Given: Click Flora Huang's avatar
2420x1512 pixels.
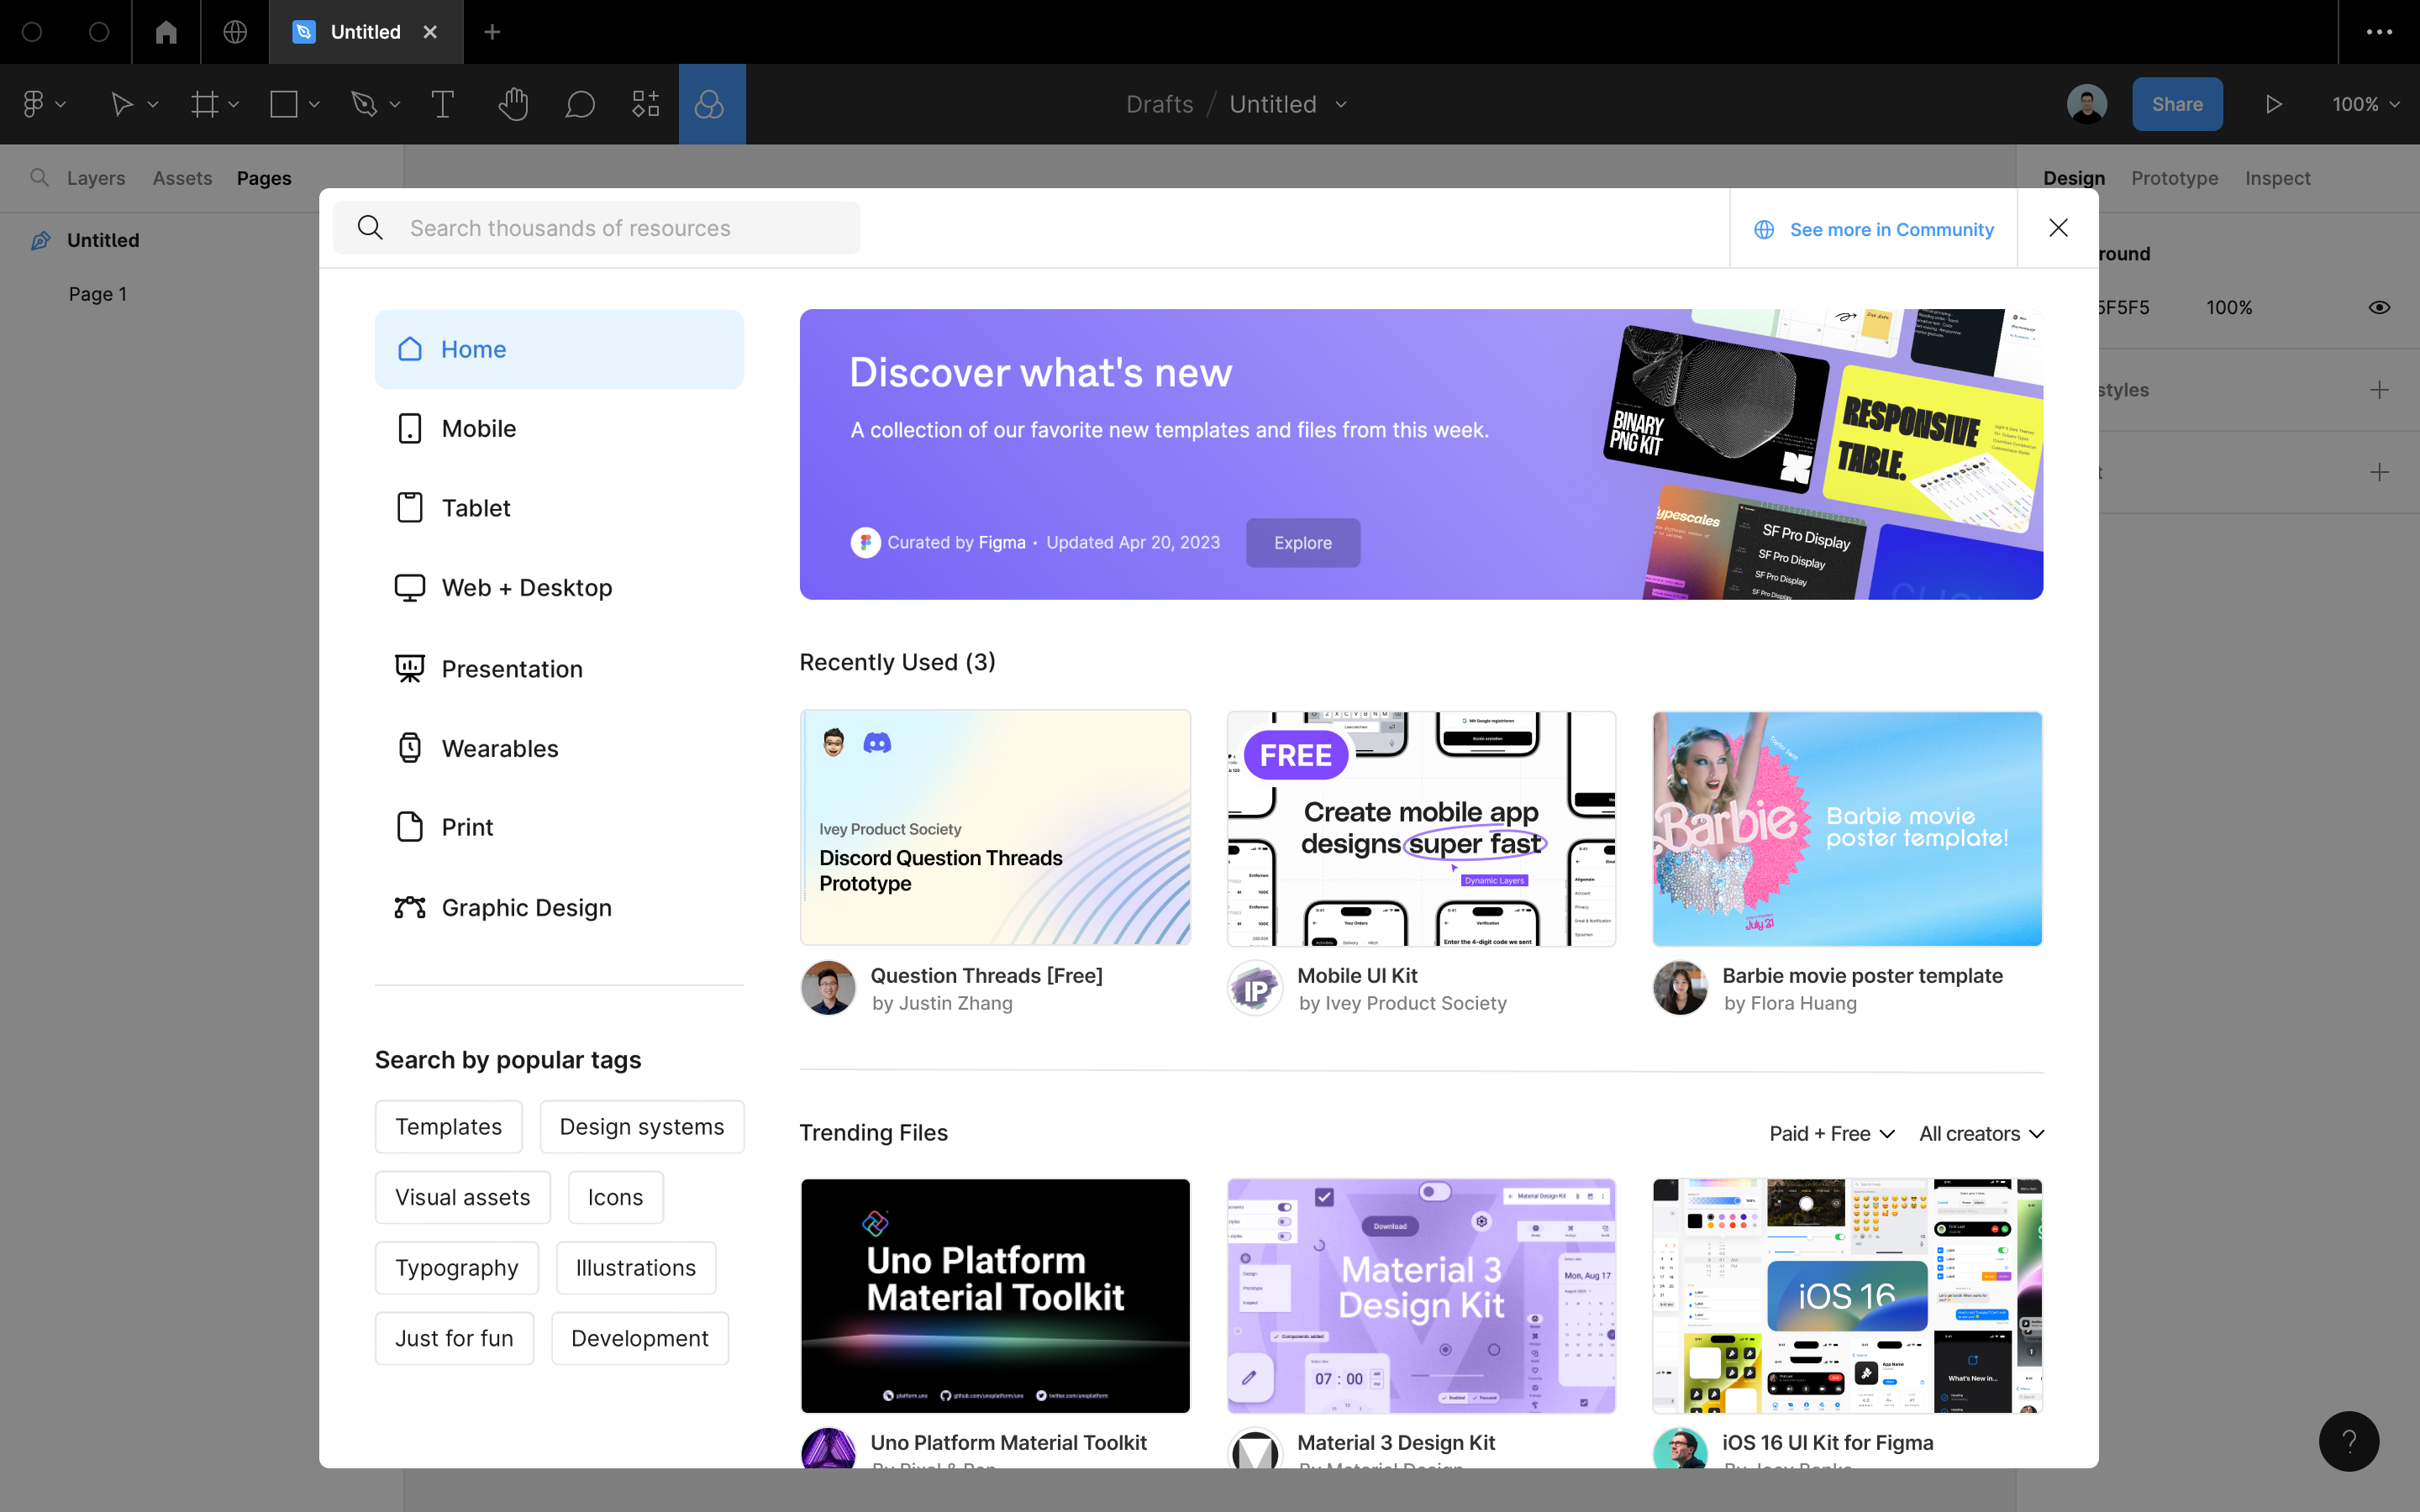Looking at the screenshot, I should [1680, 988].
